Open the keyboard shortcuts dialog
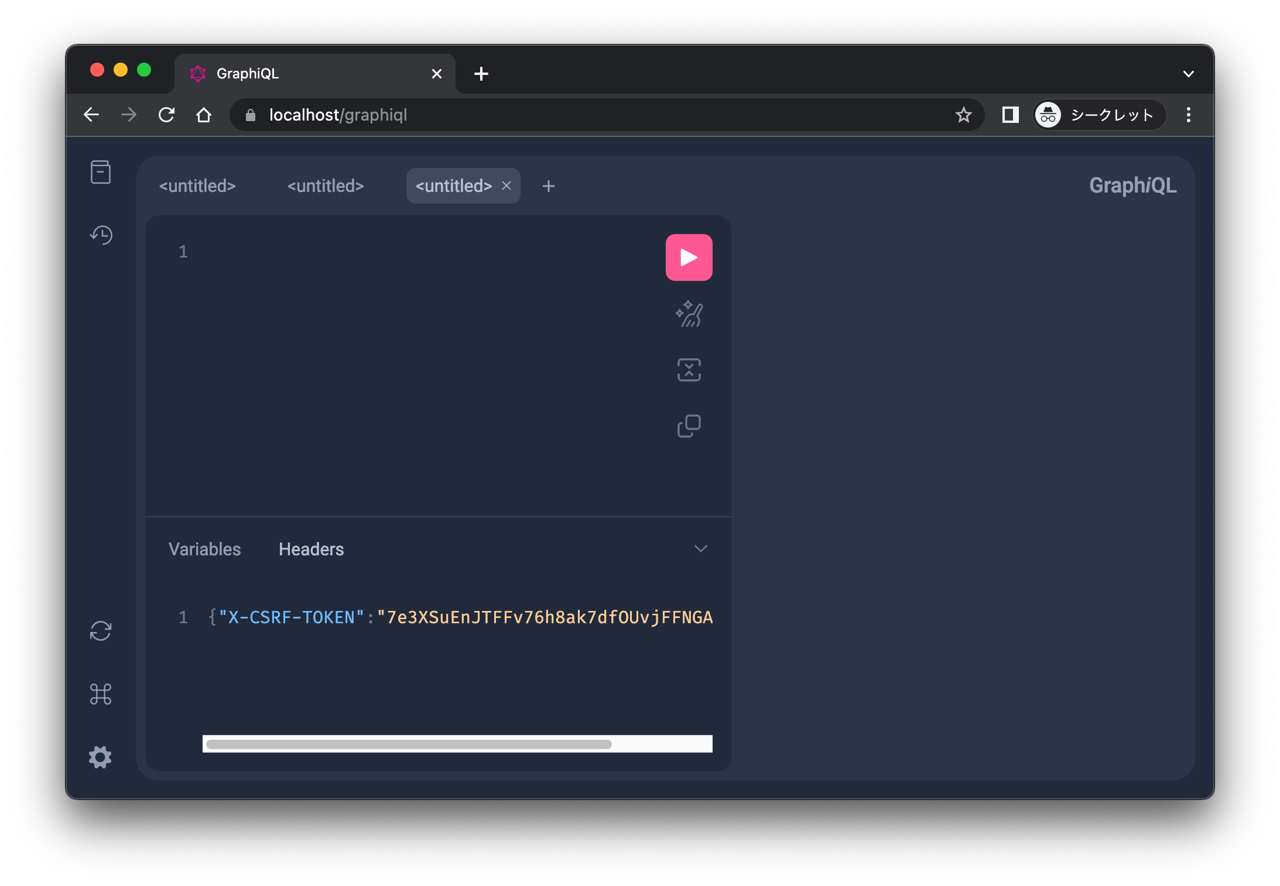Viewport: 1280px width, 886px height. pyautogui.click(x=101, y=694)
